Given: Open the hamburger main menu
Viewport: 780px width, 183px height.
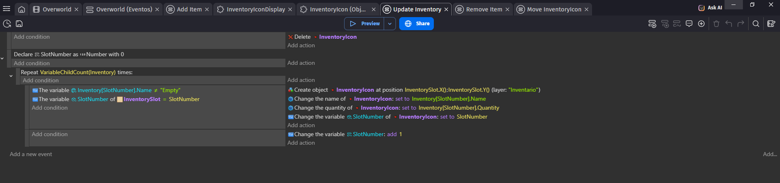Looking at the screenshot, I should pos(7,9).
